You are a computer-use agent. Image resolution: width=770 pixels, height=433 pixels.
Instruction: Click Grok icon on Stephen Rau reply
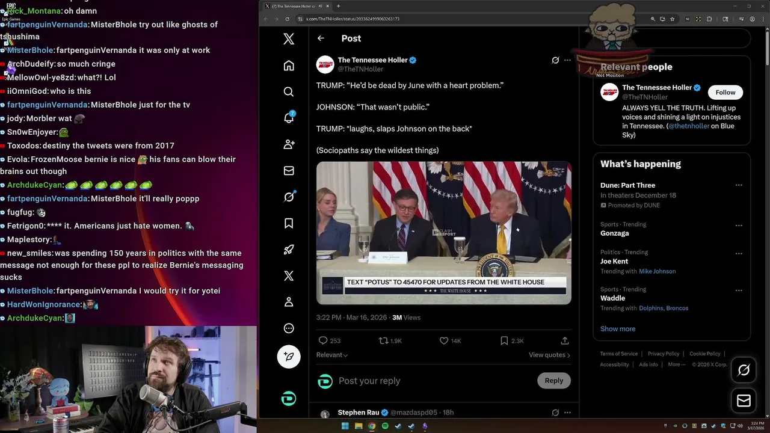tap(555, 413)
